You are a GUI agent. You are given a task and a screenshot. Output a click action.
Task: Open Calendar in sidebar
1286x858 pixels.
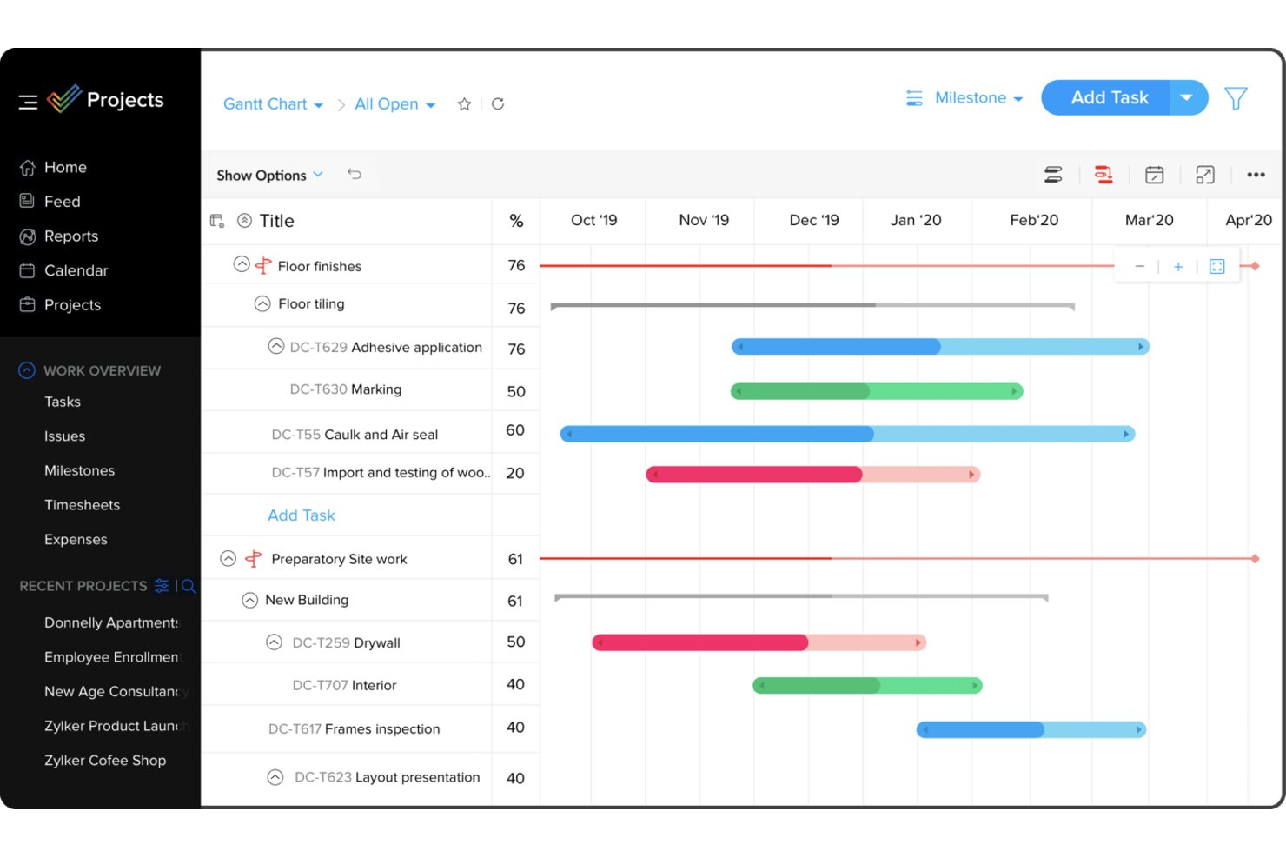click(x=63, y=270)
